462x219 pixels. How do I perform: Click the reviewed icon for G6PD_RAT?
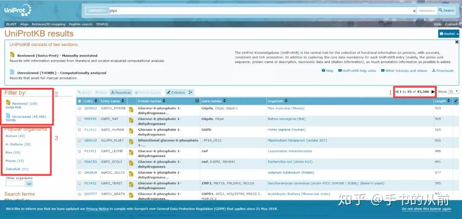131,120
